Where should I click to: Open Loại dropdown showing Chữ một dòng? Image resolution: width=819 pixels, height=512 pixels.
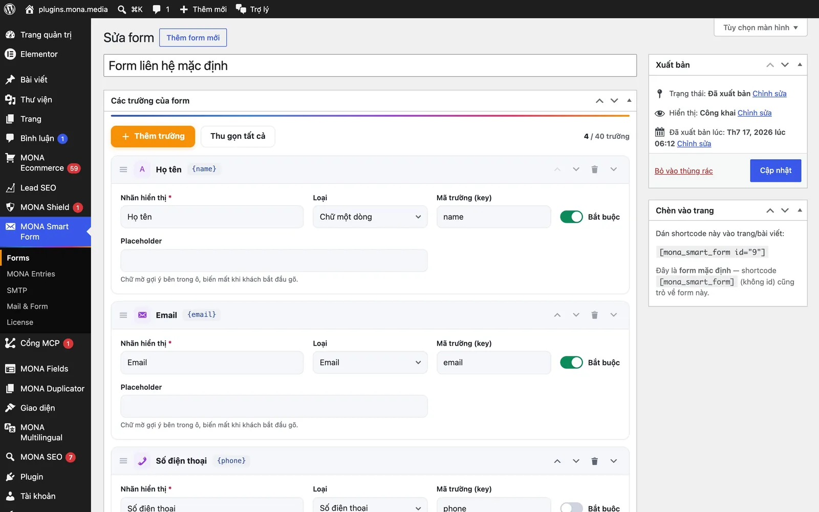(x=370, y=217)
